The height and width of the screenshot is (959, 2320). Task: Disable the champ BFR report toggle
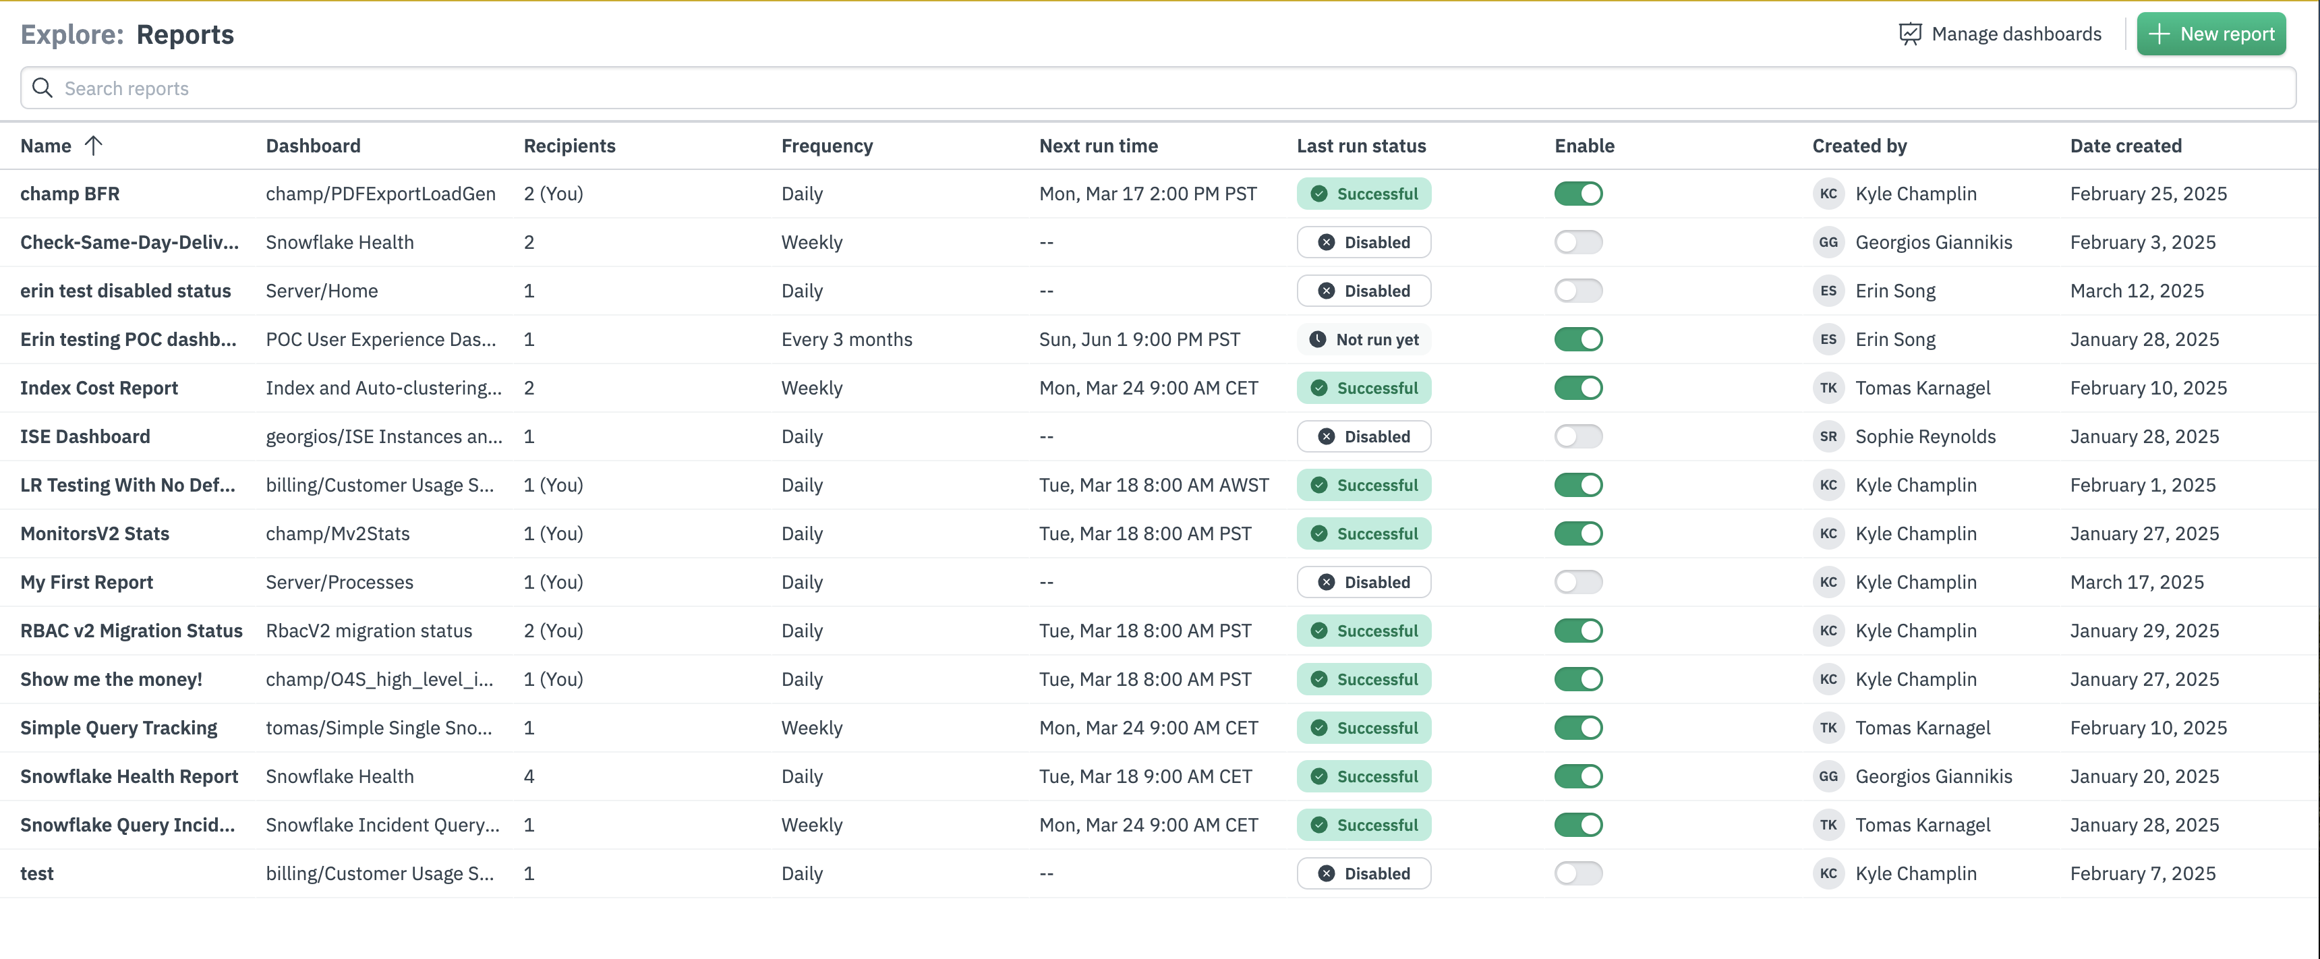tap(1578, 194)
